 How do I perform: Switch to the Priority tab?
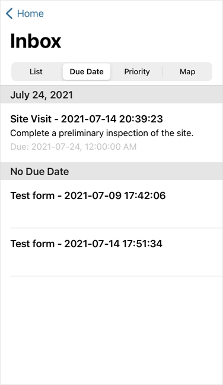point(137,71)
